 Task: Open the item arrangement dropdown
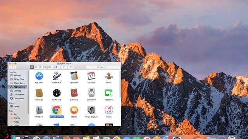(x=50, y=67)
